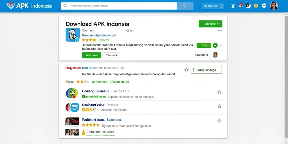Click the APK Indonesia logo
The width and height of the screenshot is (288, 144).
pyautogui.click(x=29, y=6)
